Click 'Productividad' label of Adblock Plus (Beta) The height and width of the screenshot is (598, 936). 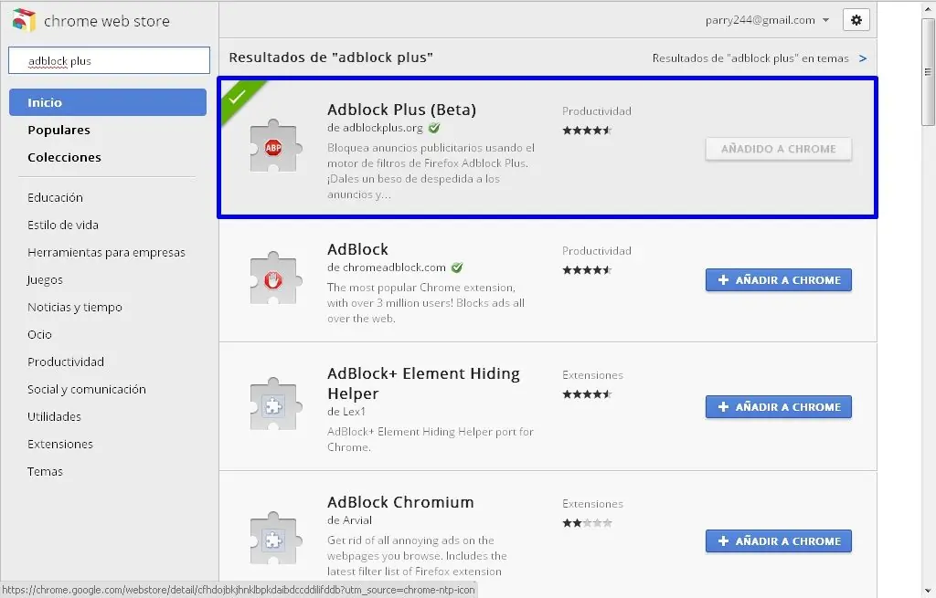click(x=596, y=111)
